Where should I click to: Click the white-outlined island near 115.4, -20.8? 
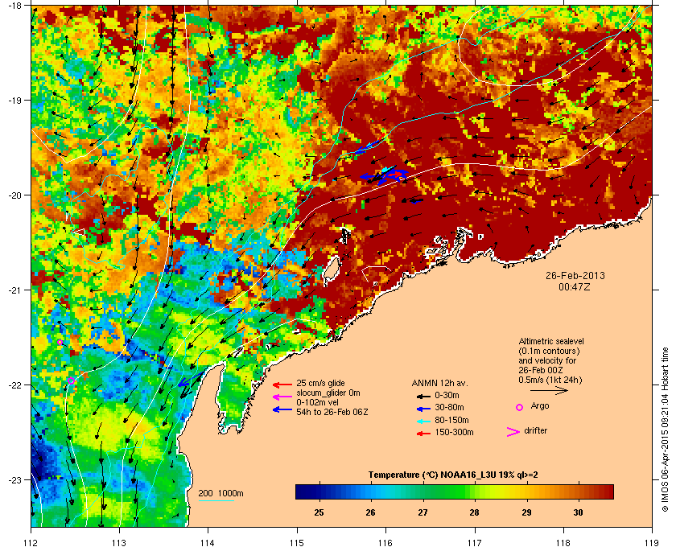pyautogui.click(x=331, y=272)
